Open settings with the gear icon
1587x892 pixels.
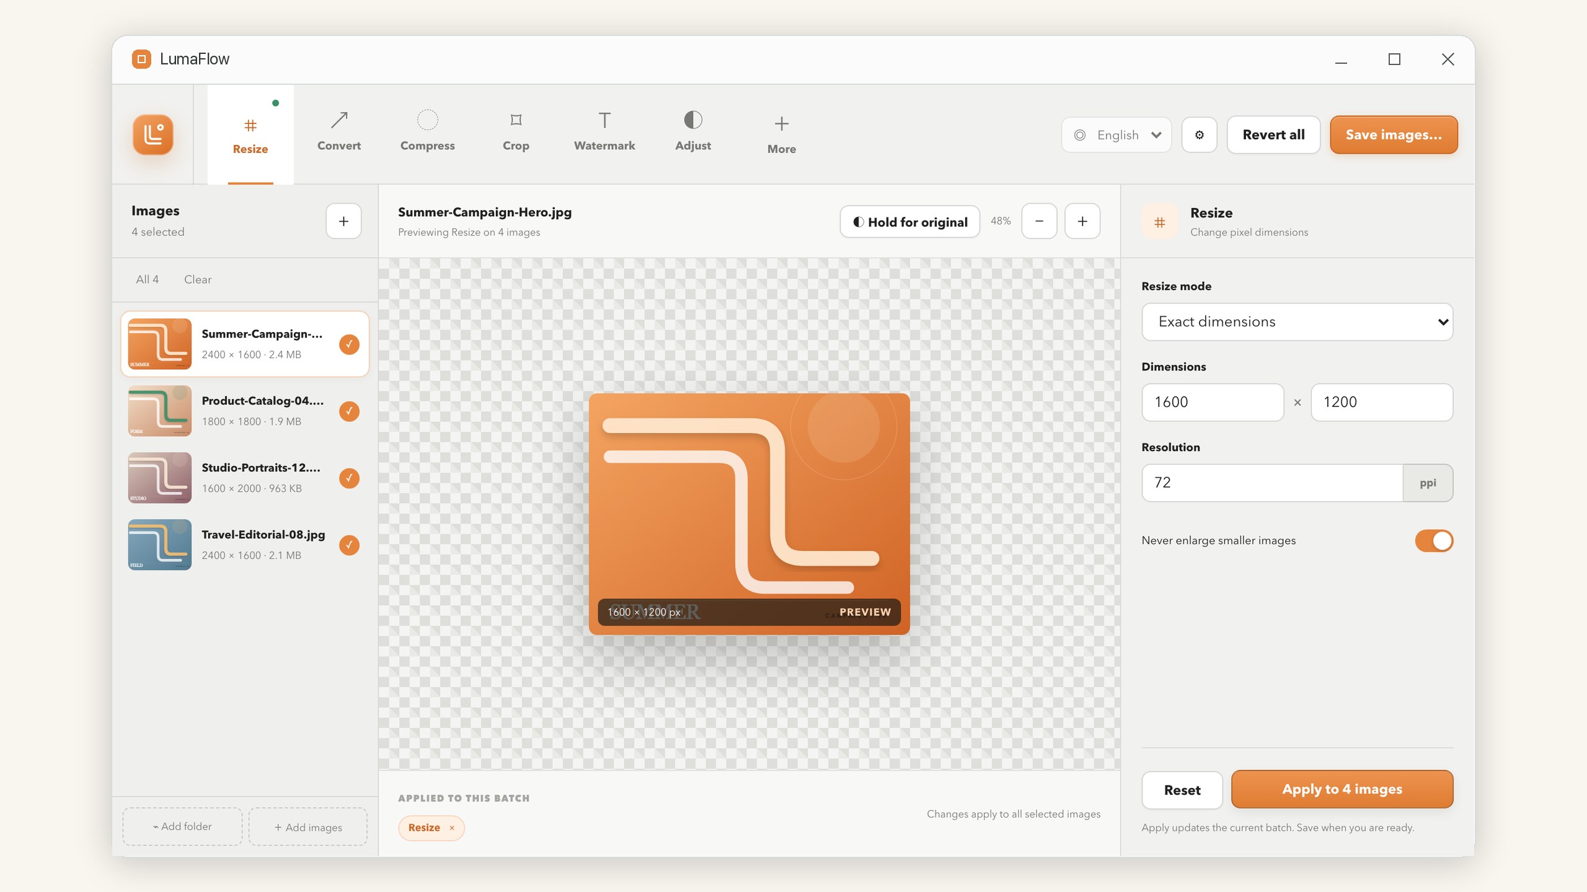click(1199, 134)
